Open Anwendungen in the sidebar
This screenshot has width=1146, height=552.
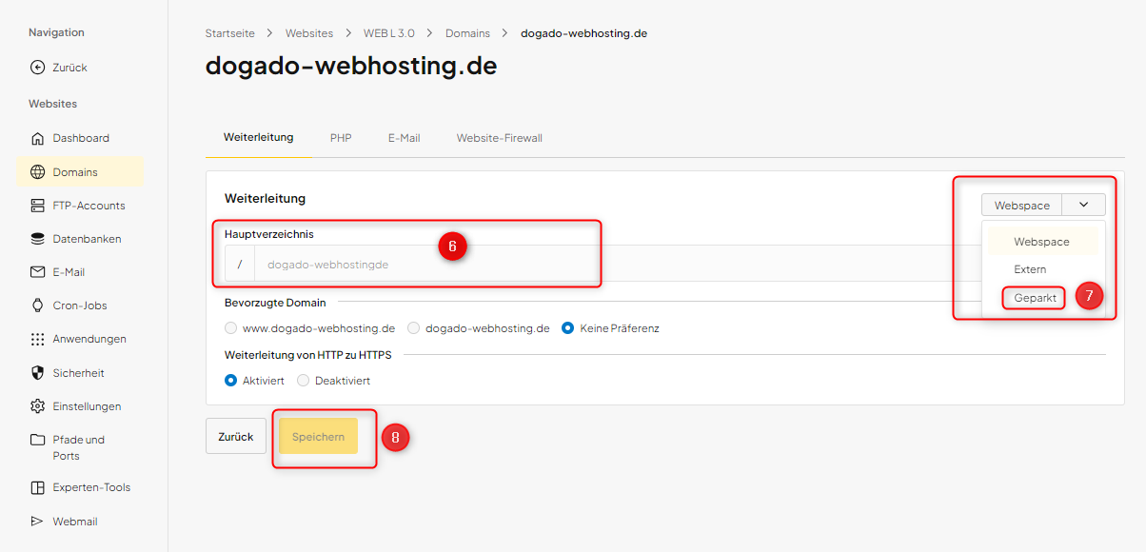[x=89, y=339]
